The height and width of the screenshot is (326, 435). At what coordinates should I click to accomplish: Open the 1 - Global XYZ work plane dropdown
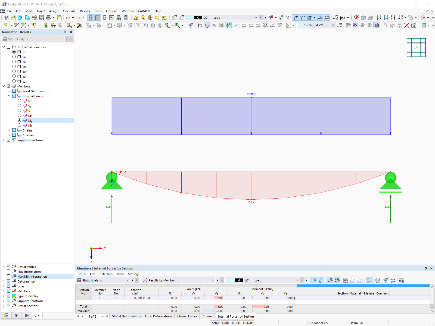pos(334,25)
